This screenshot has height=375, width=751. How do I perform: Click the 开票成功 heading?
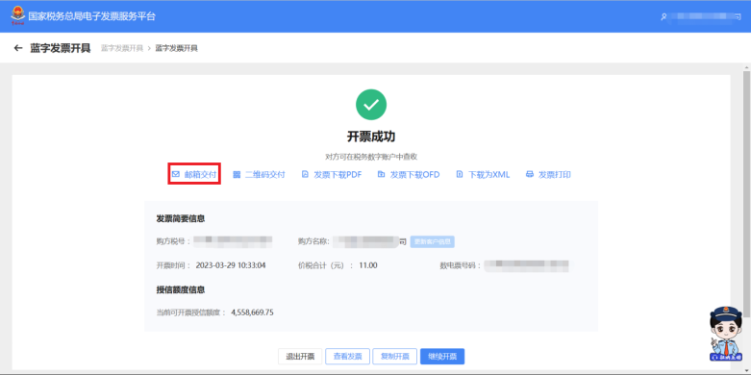point(371,137)
